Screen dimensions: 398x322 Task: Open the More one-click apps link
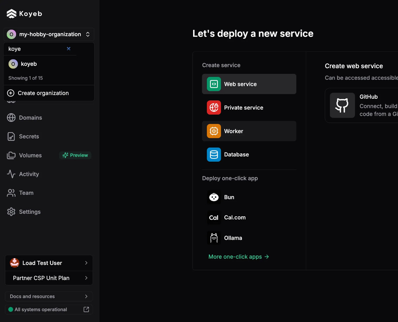[239, 257]
